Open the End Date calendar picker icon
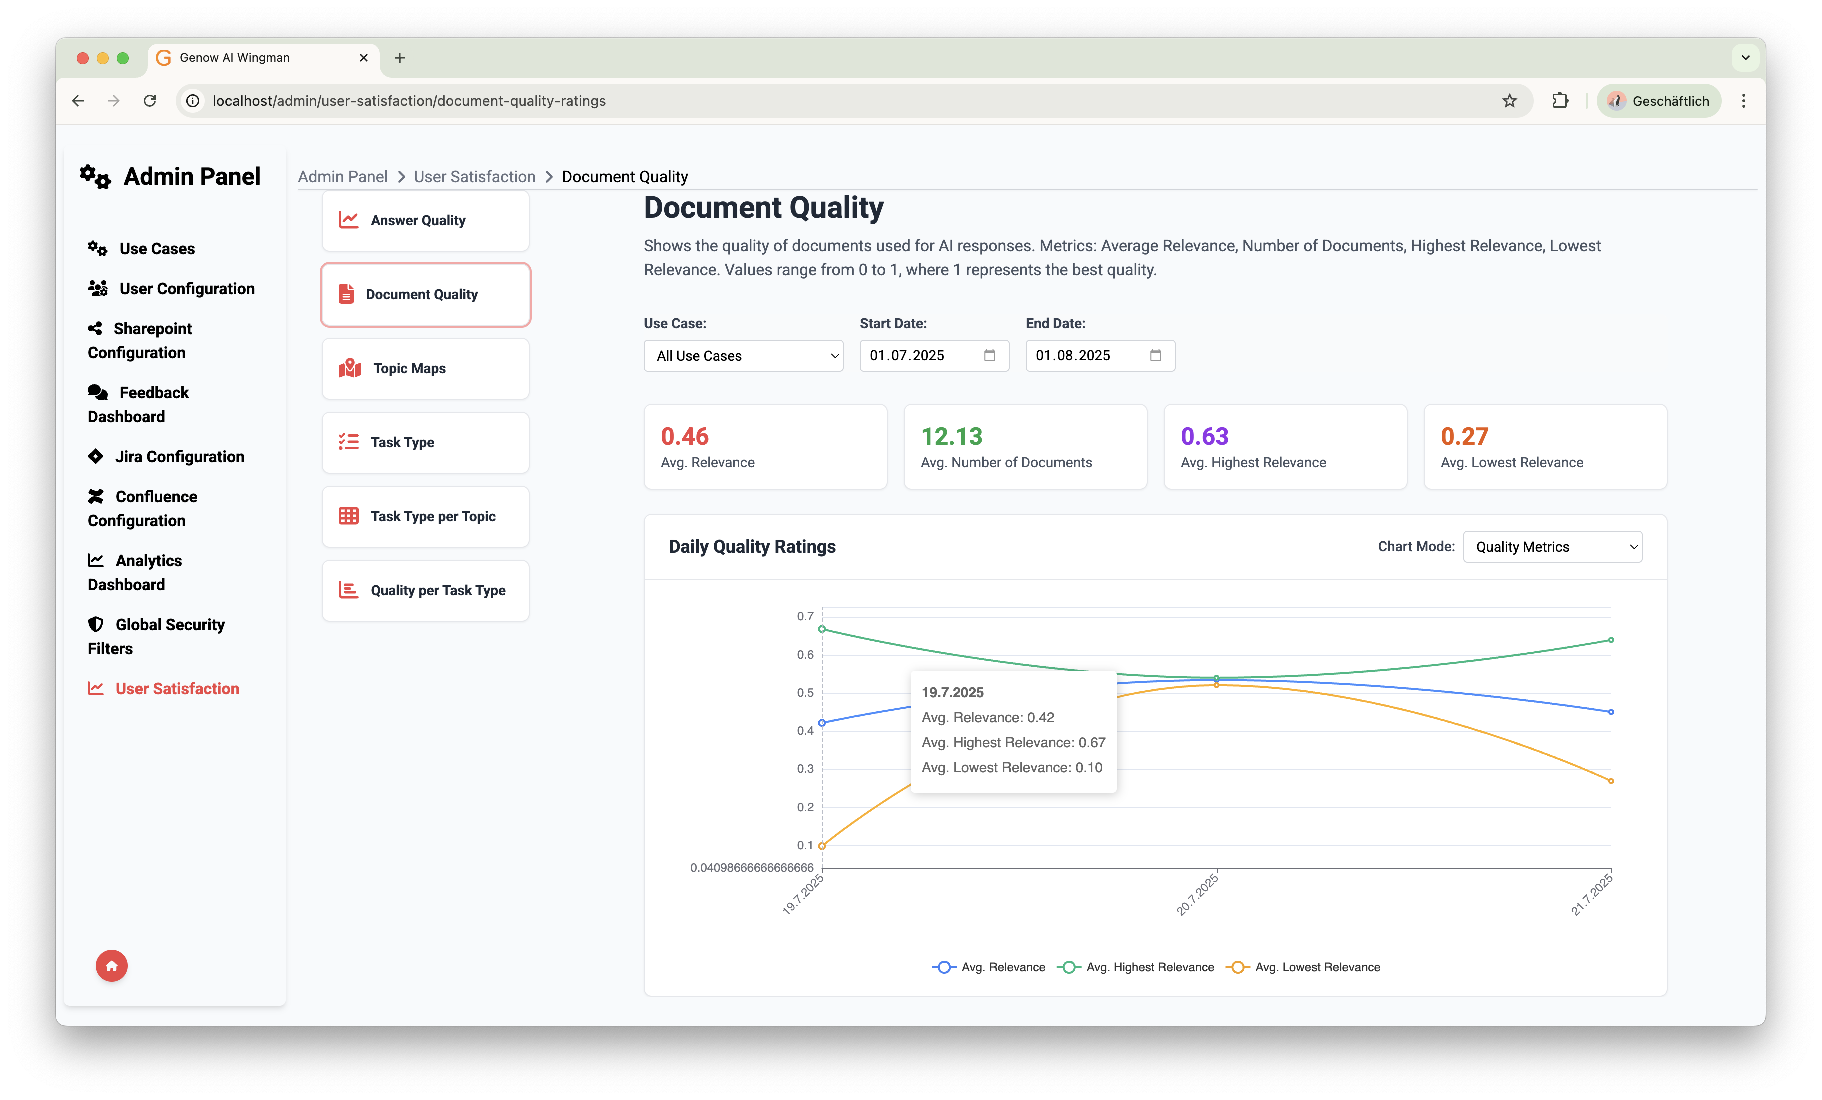 coord(1155,355)
